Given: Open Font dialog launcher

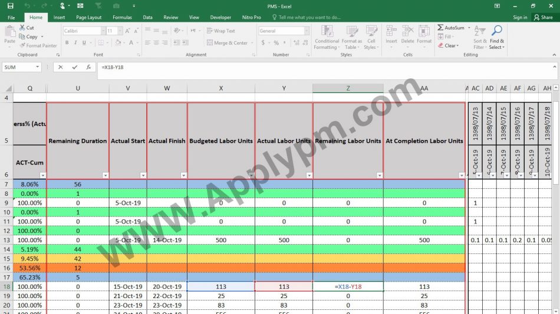Looking at the screenshot, I should point(139,55).
